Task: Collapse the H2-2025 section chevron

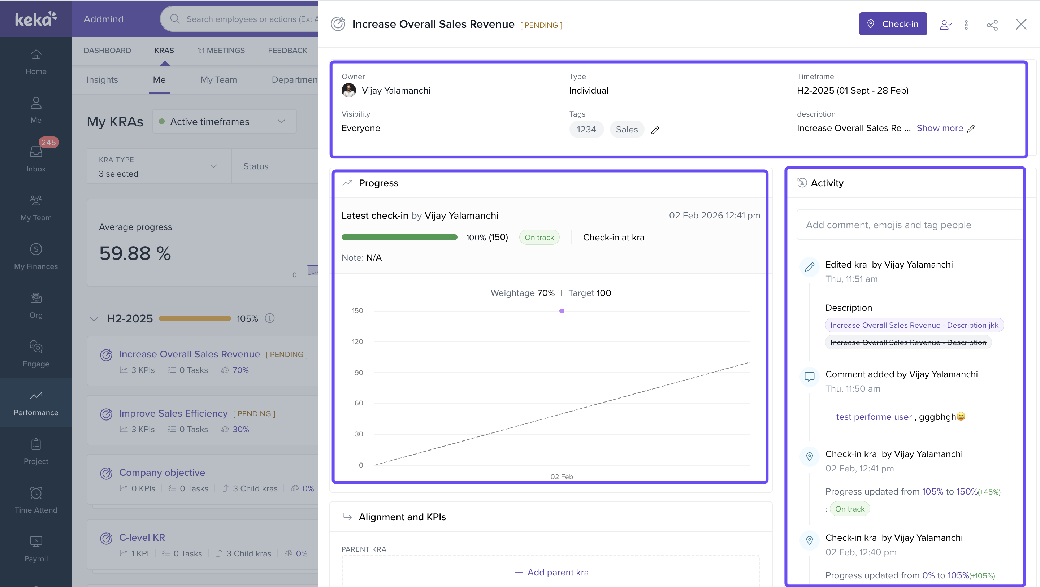Action: coord(94,319)
